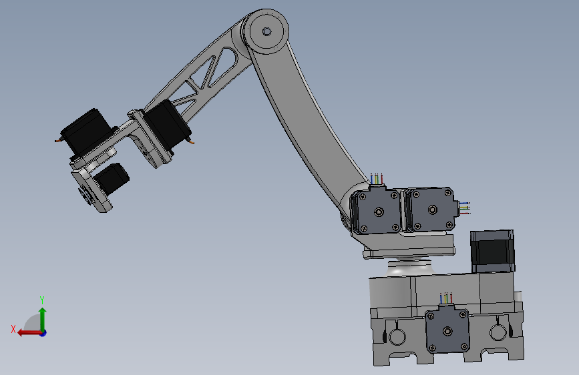The width and height of the screenshot is (579, 375).
Task: Select right shoulder stepper motor face
Action: click(x=432, y=210)
